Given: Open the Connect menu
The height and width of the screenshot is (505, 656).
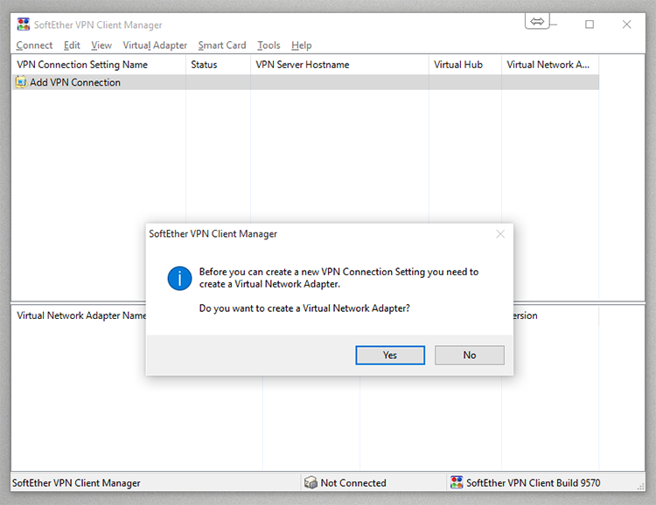Looking at the screenshot, I should (34, 45).
